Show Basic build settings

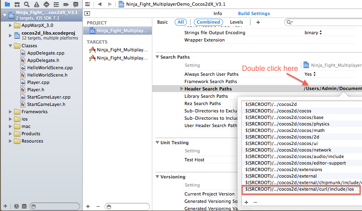(x=162, y=22)
